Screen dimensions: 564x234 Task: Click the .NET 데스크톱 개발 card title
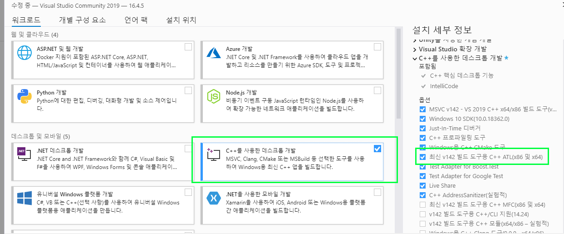click(x=61, y=150)
